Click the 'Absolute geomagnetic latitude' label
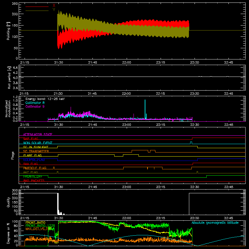The height and width of the screenshot is (249, 249). 215,223
